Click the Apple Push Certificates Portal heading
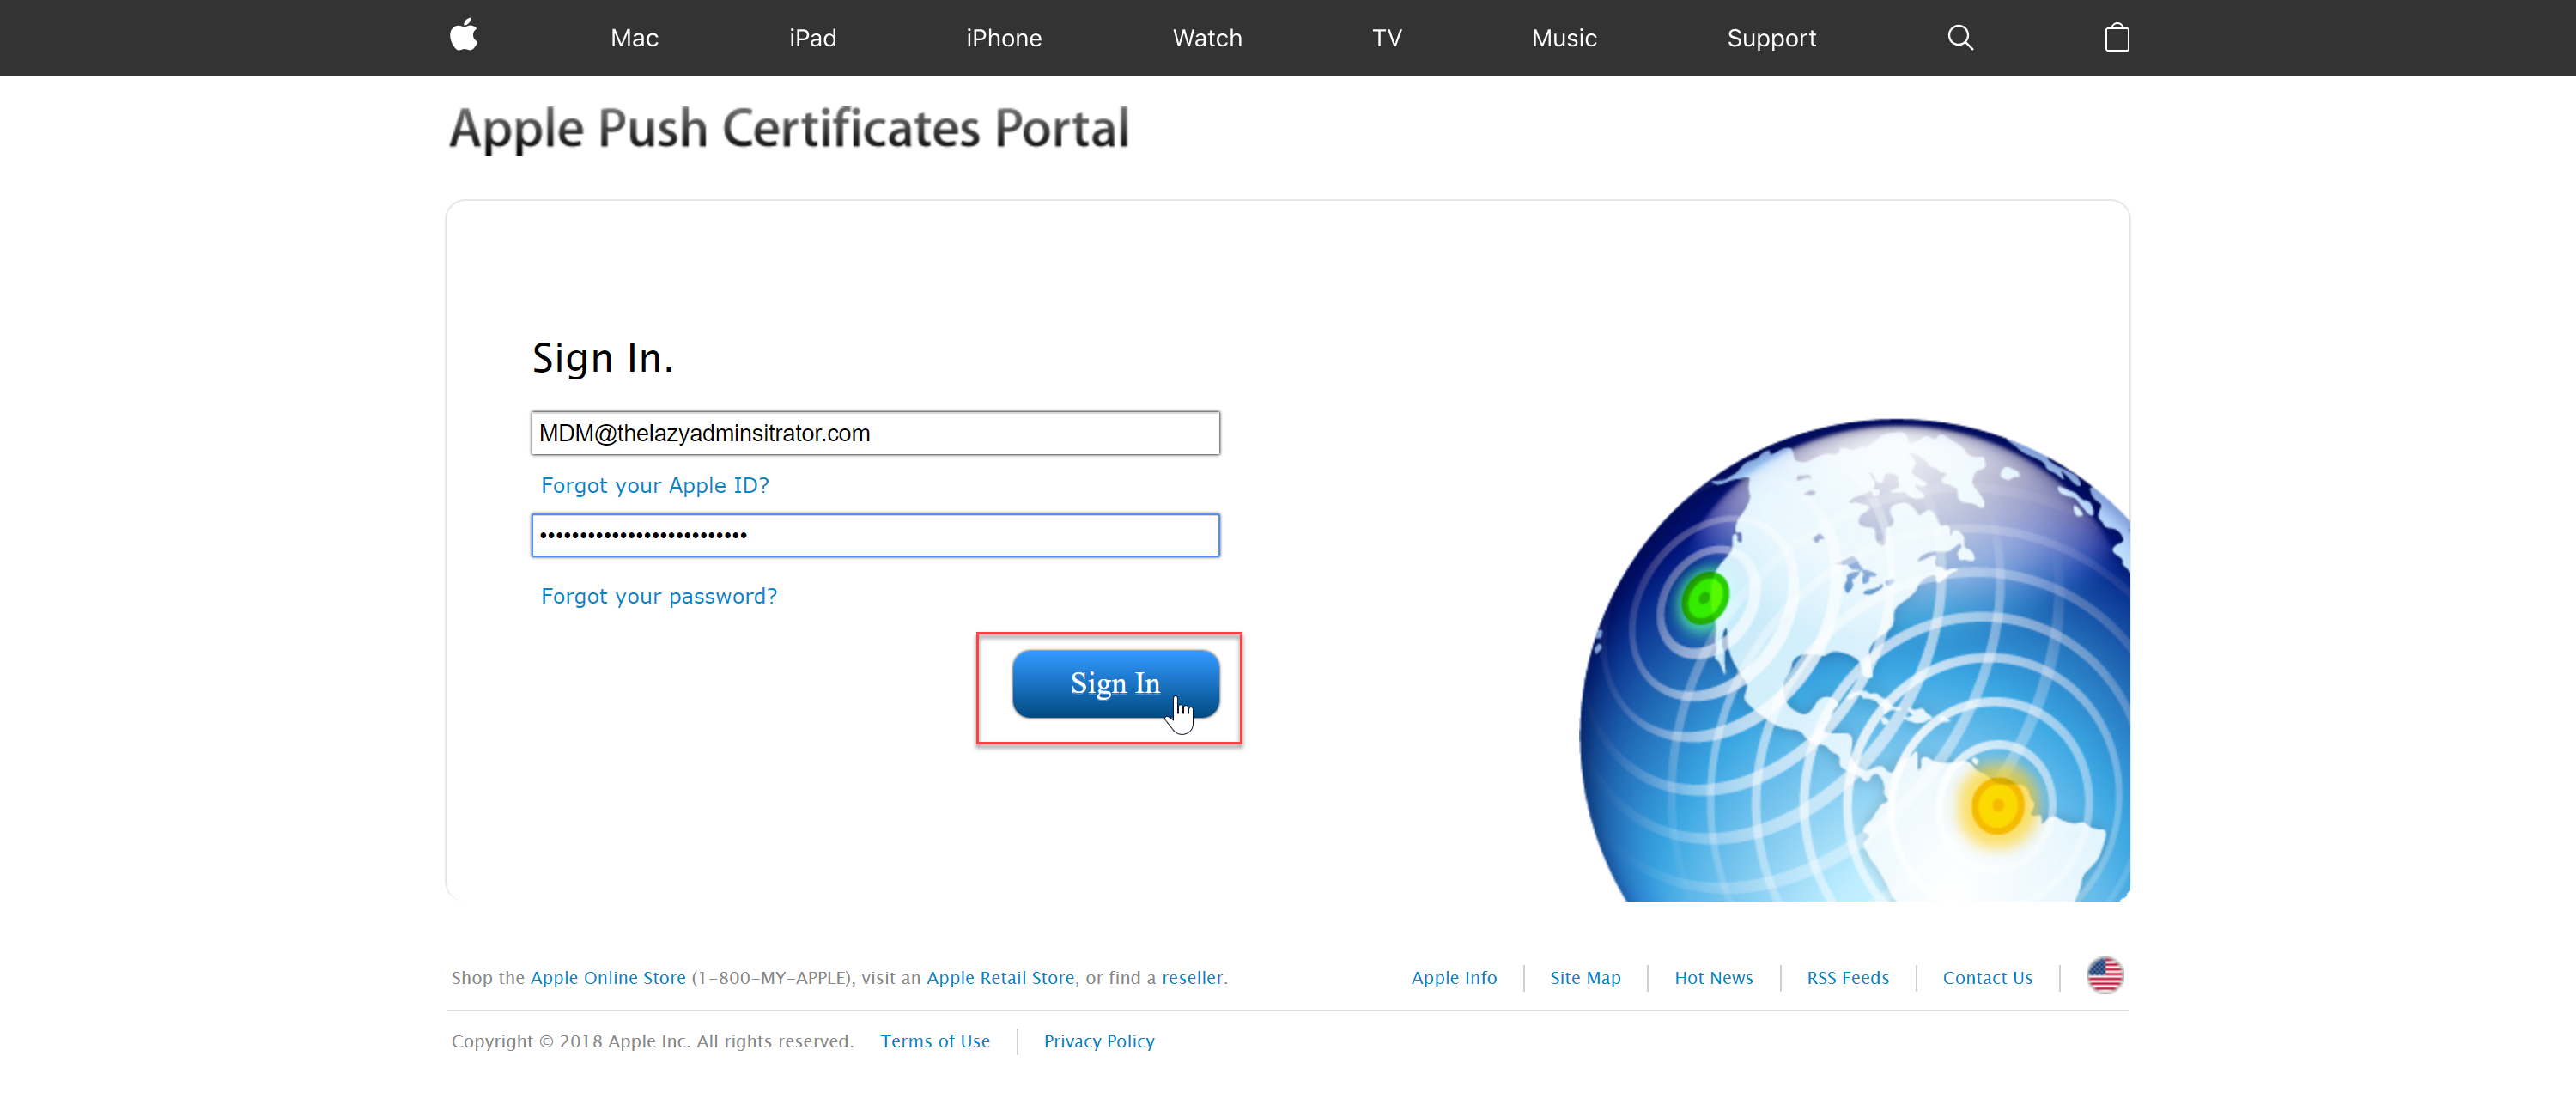 click(x=789, y=129)
